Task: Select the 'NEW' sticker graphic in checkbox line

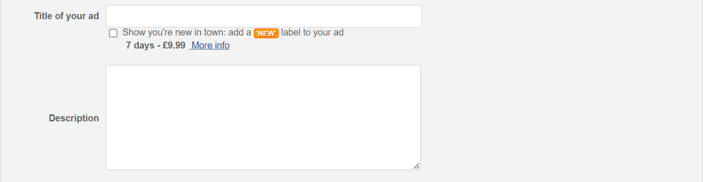Action: pyautogui.click(x=266, y=33)
